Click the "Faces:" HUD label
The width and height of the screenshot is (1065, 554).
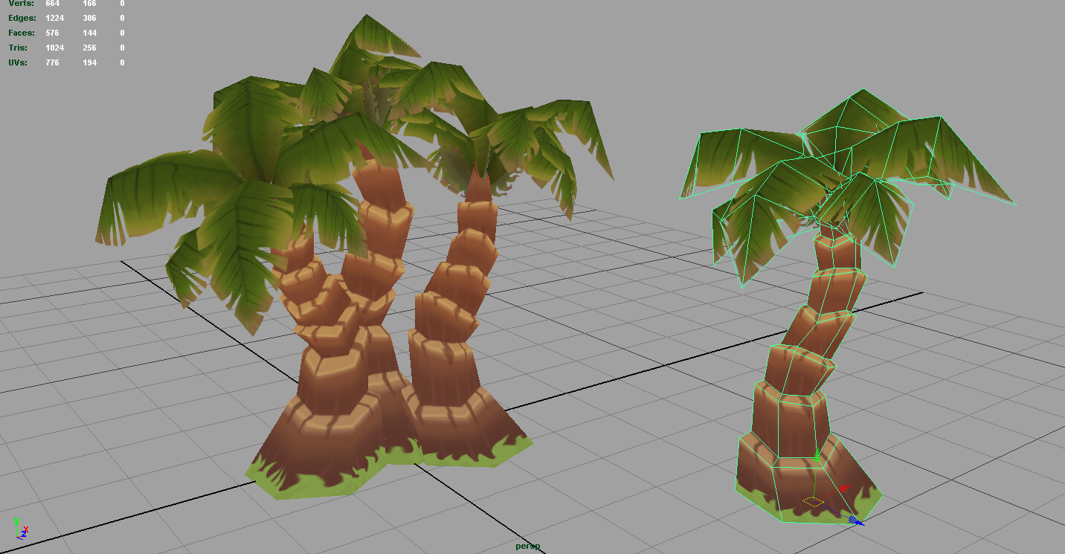tap(22, 33)
